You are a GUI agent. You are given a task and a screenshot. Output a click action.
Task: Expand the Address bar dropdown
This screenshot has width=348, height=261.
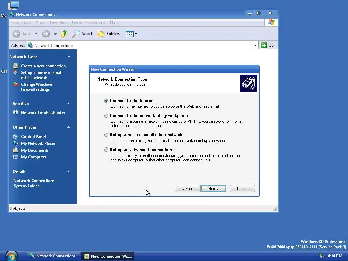pos(255,46)
